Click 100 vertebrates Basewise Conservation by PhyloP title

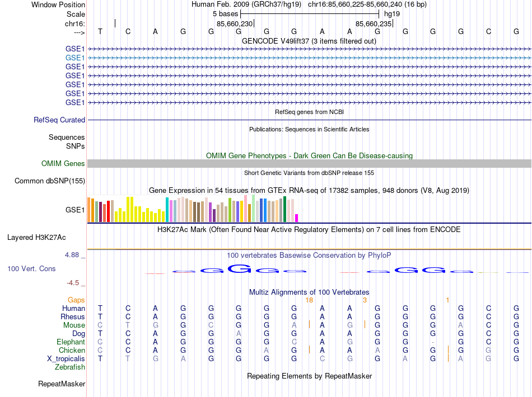coord(309,256)
